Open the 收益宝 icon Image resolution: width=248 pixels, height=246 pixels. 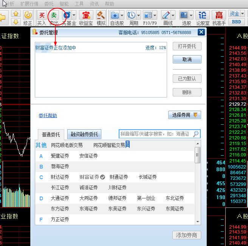pyautogui.click(x=86, y=15)
